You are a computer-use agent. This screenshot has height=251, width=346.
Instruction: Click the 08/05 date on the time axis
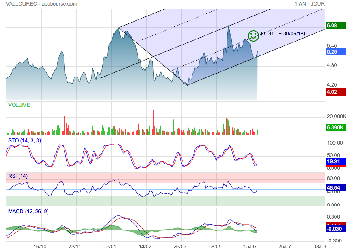point(215,247)
